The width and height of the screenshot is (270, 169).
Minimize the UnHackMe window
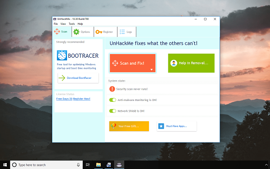196,19
